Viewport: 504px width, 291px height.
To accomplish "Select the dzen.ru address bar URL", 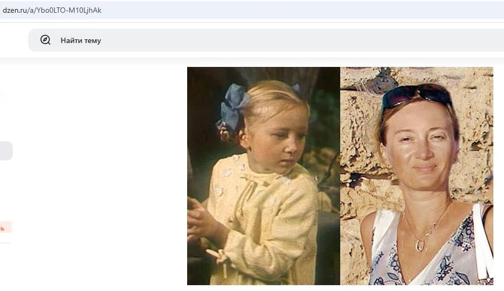I will tap(52, 10).
